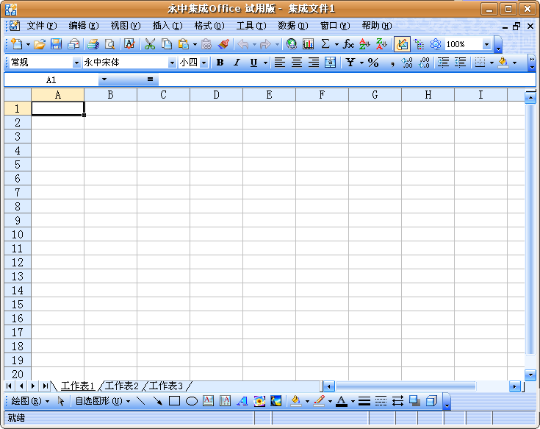
Task: Open the 数据(D) menu
Action: point(293,26)
